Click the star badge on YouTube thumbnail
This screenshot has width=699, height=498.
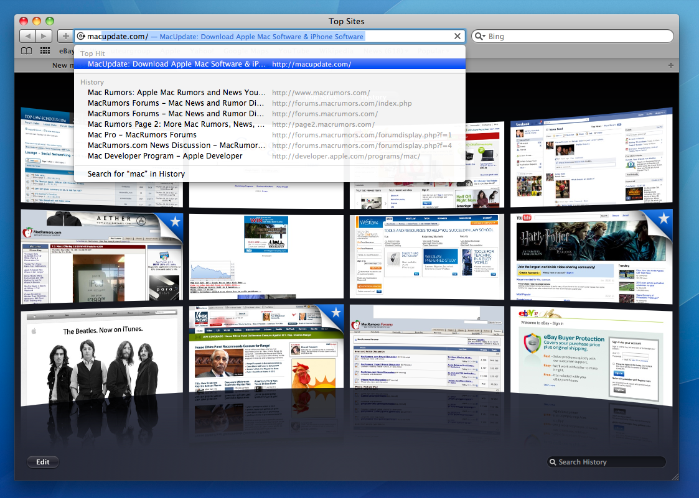pos(664,218)
